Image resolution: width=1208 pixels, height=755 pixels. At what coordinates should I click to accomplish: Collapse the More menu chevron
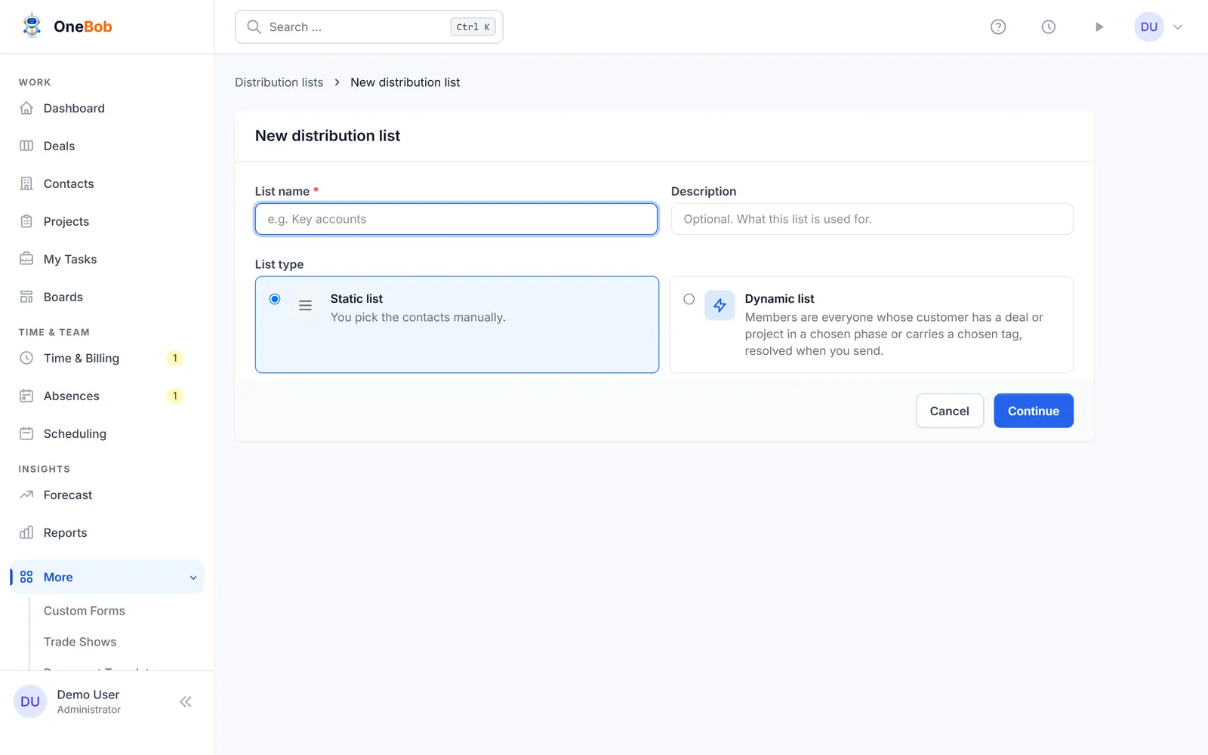click(193, 578)
